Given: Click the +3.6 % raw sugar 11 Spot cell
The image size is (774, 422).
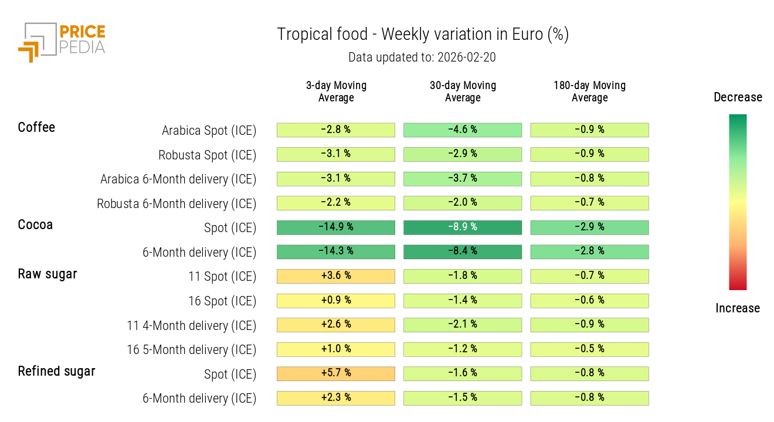Looking at the screenshot, I should [x=336, y=276].
